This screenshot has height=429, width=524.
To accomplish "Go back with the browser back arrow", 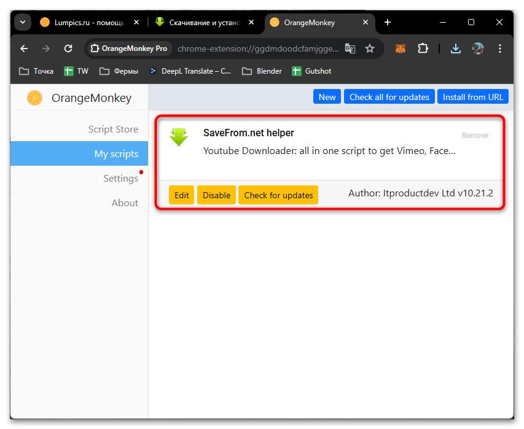I will pos(24,48).
